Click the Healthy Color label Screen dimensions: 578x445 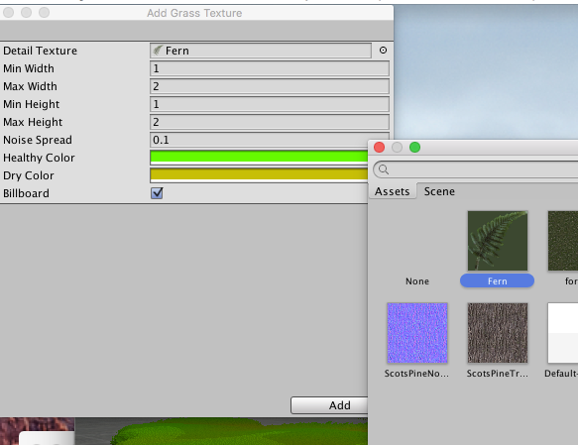[39, 158]
